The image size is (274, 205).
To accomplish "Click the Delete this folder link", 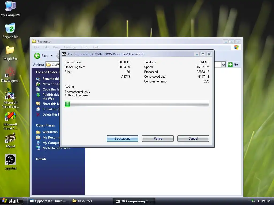I will click(51, 115).
